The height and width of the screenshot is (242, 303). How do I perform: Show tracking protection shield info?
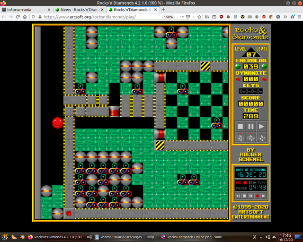point(33,17)
